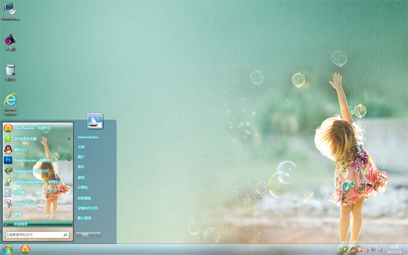Click the yellow-green round tray icon
This screenshot has width=408, height=255.
pyautogui.click(x=346, y=250)
